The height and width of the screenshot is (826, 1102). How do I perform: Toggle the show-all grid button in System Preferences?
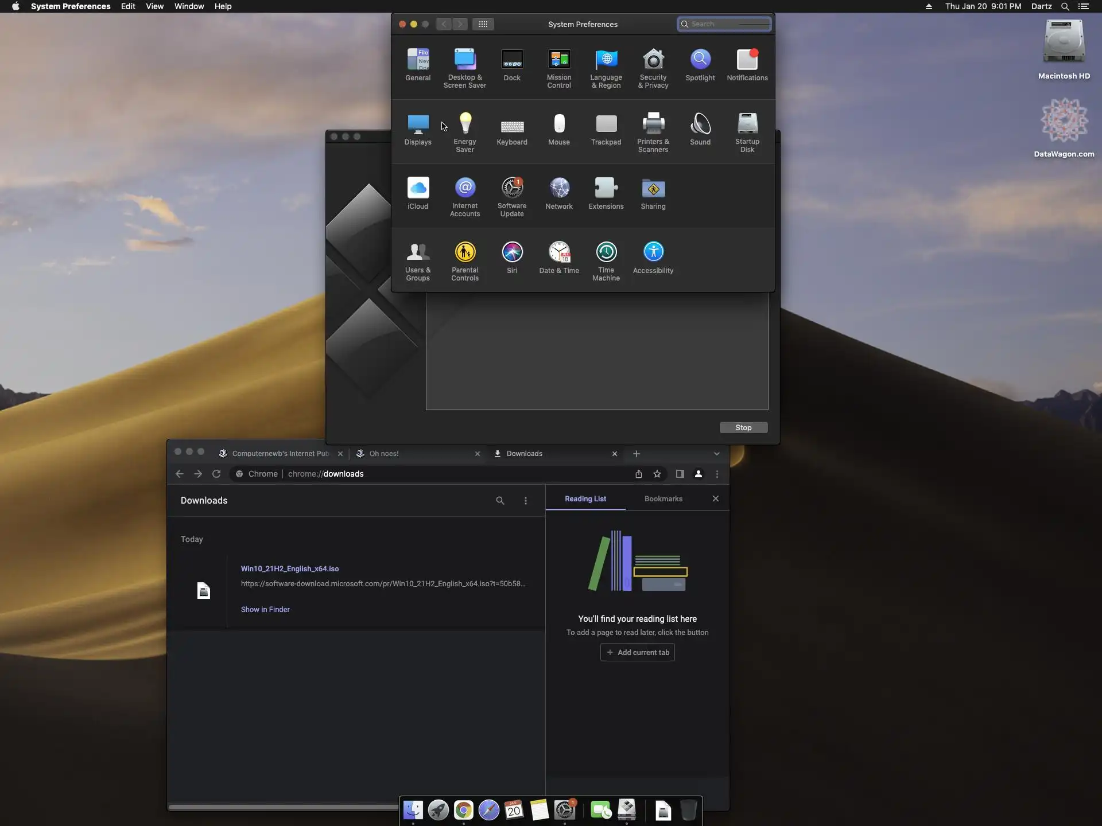coord(483,24)
